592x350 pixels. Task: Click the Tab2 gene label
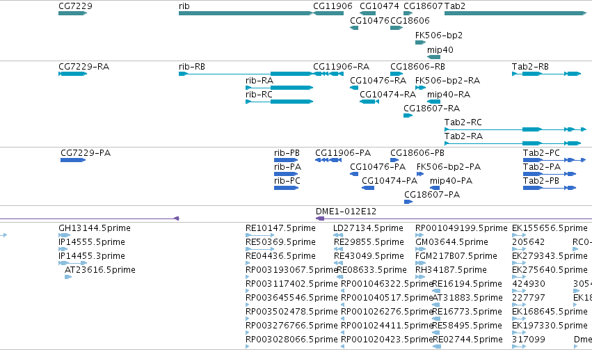455,6
